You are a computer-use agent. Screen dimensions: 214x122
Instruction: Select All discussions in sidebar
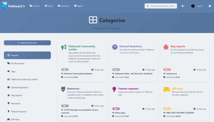coord(18,63)
